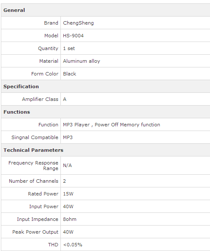Select the ChengSheng brand value
This screenshot has width=210, height=251.
click(78, 23)
